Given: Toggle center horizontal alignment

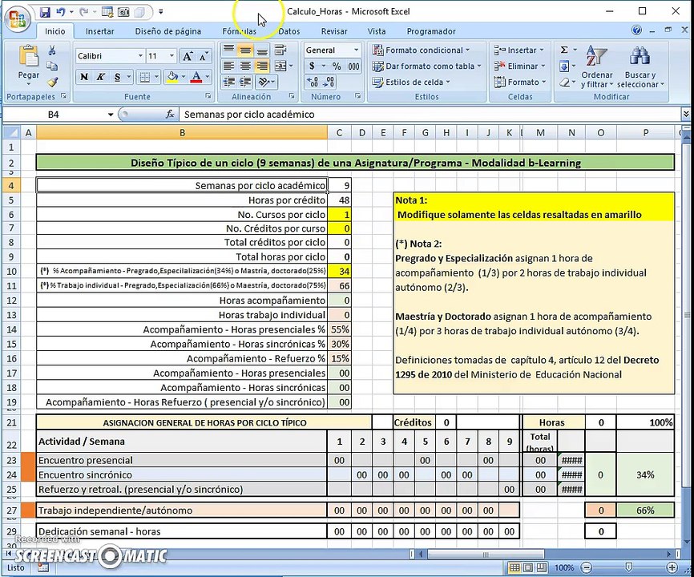Looking at the screenshot, I should click(x=245, y=67).
